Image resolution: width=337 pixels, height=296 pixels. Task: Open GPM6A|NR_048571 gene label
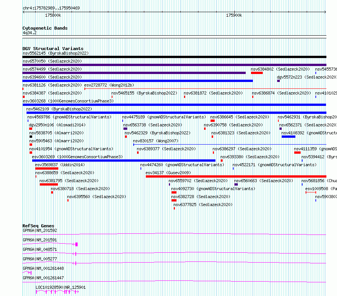[x=40, y=249]
